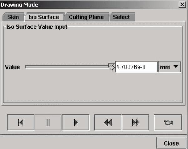Click the Value label beside the slider
This screenshot has height=149, width=188.
(12, 67)
